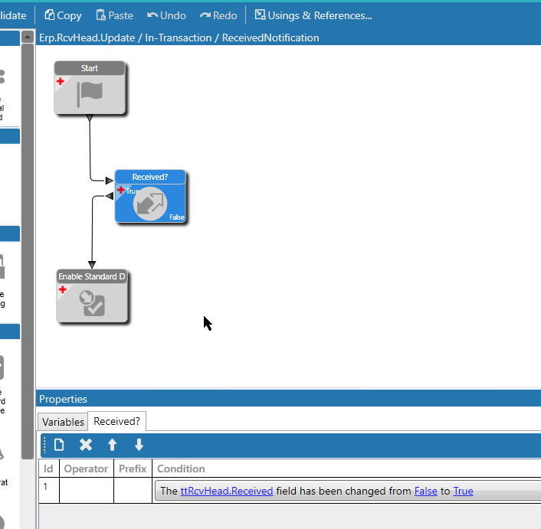
Task: Click the Properties panel header
Action: [288, 399]
